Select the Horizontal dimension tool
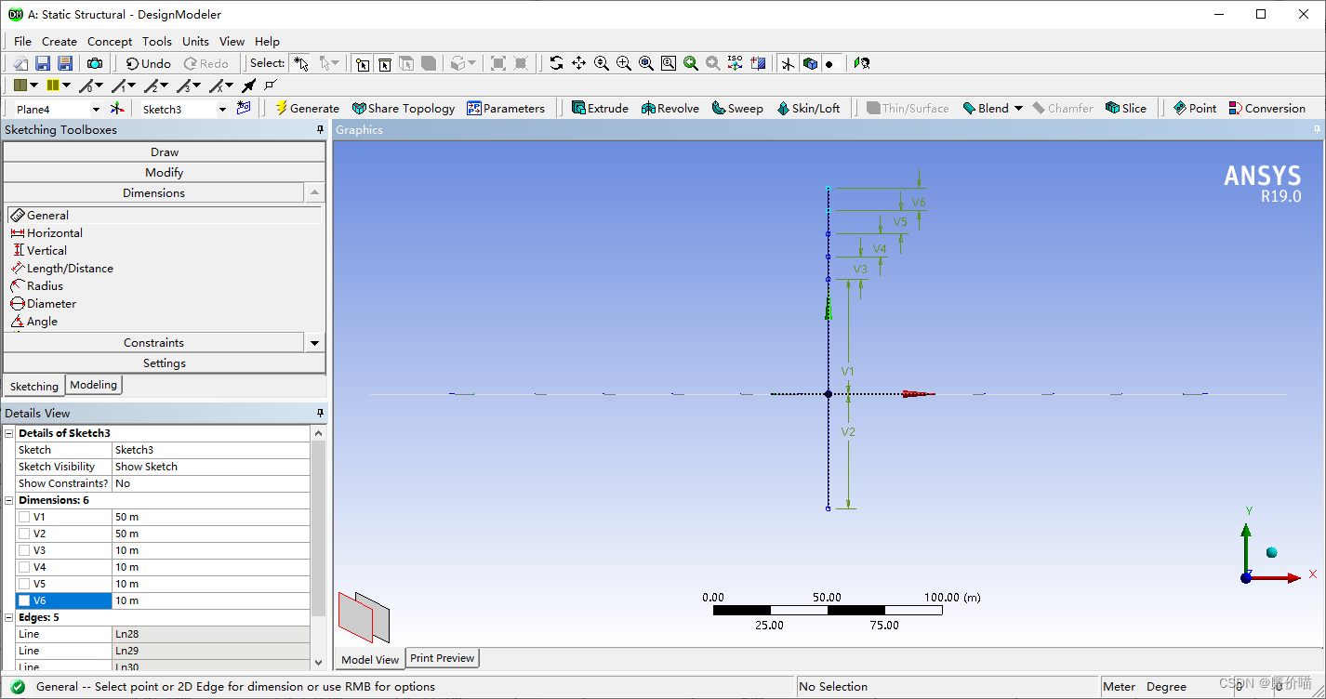Screen dimensions: 1326x699 [x=46, y=232]
